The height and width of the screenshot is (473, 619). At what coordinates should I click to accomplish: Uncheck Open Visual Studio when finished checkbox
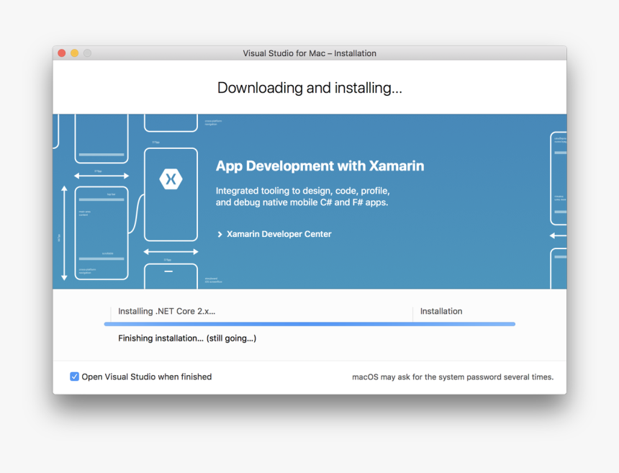[74, 377]
